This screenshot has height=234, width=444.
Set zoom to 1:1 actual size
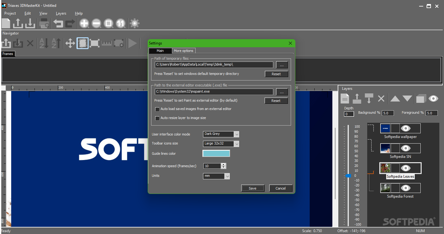121,23
